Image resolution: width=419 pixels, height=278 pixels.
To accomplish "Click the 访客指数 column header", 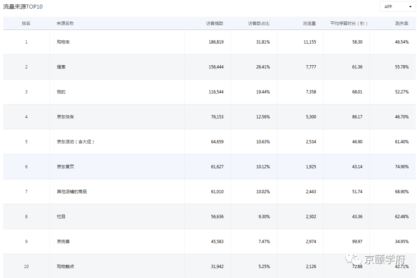I will click(x=215, y=24).
